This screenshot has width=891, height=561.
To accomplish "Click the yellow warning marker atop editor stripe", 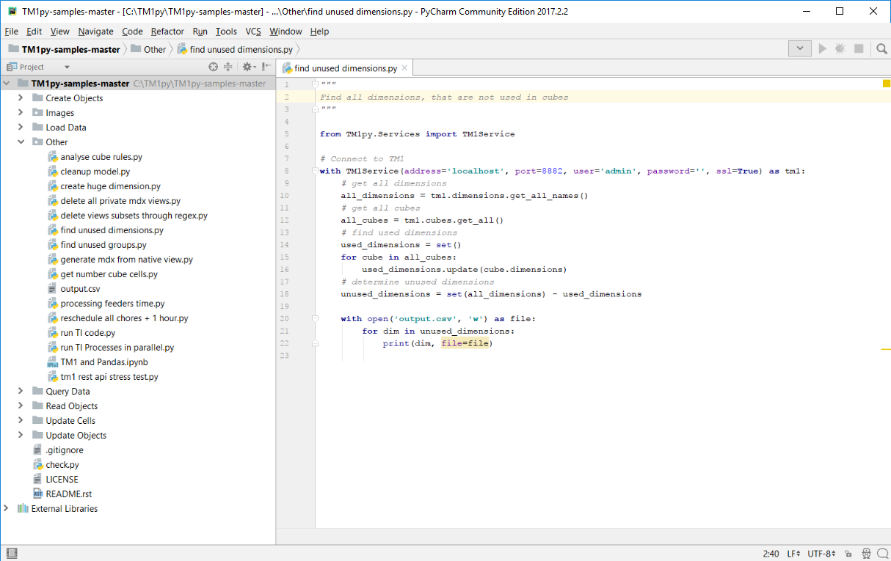I will coord(886,84).
